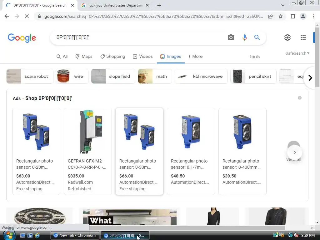Click the blue magnifier search button
Viewport: 320px width, 240px height.
[257, 37]
